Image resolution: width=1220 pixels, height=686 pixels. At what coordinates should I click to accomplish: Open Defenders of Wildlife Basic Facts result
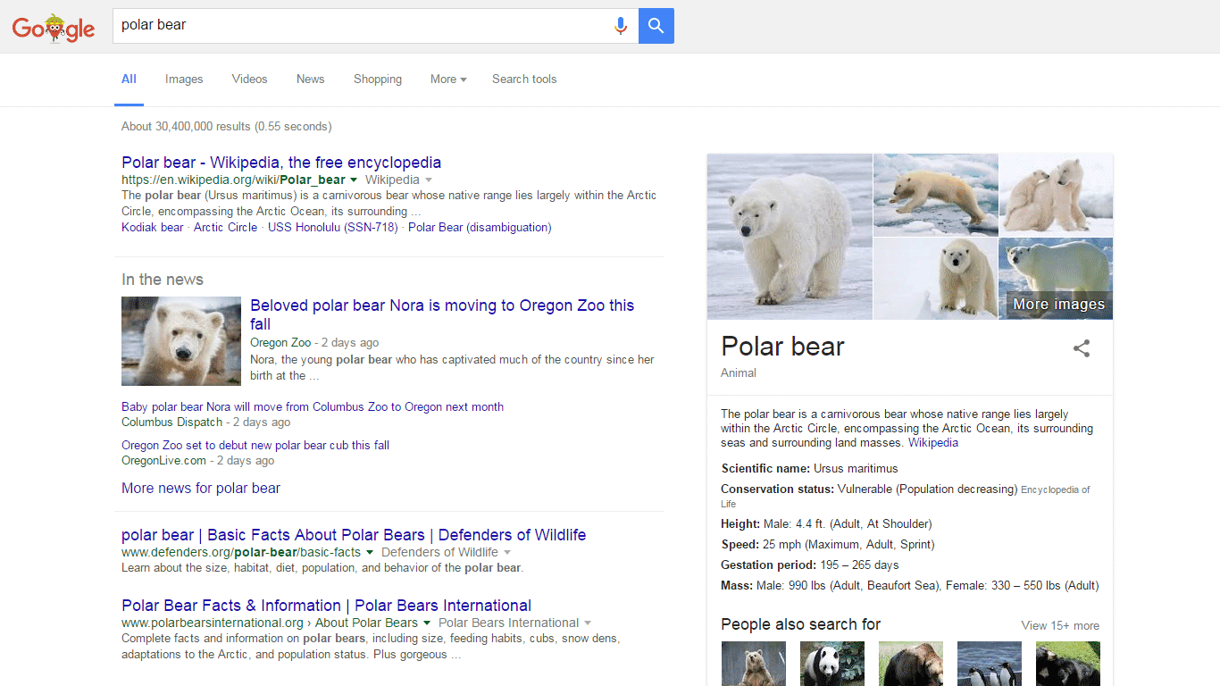354,535
